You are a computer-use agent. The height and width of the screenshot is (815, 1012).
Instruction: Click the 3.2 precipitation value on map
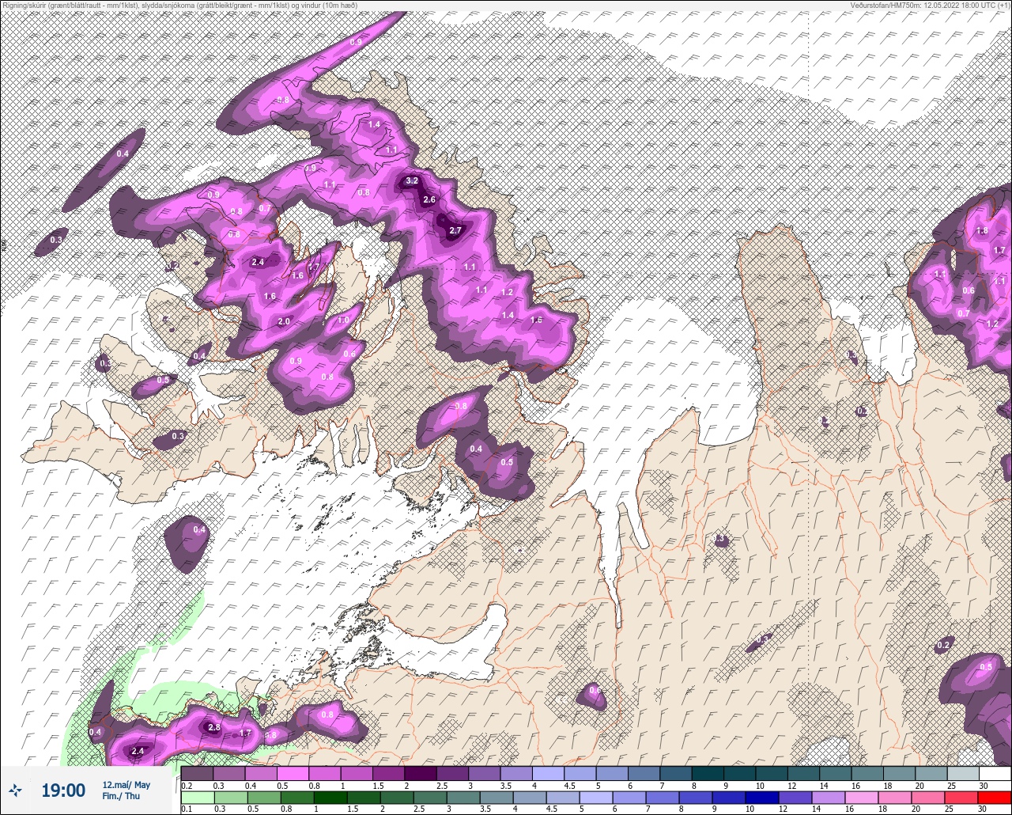(412, 181)
